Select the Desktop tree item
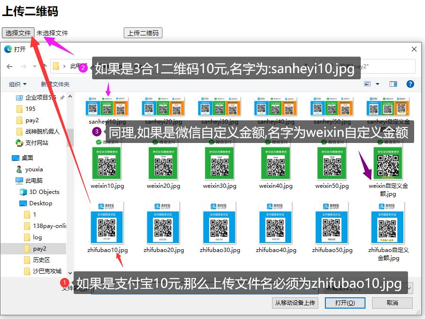The width and height of the screenshot is (425, 319). [x=36, y=203]
